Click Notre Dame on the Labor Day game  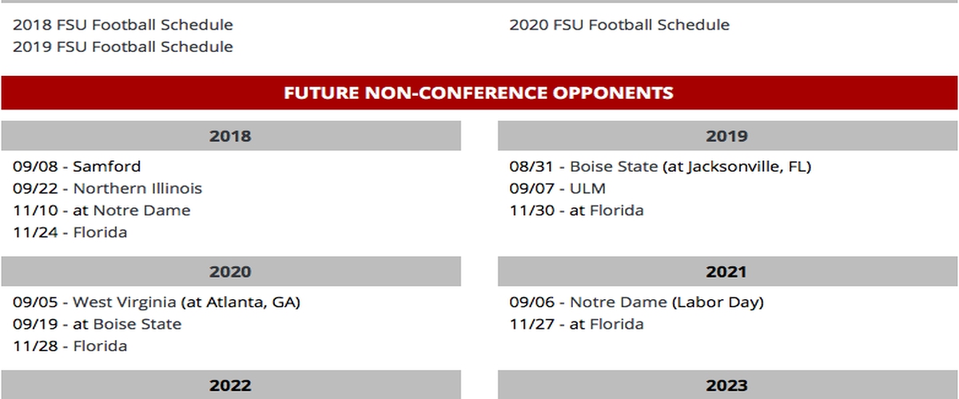coord(619,302)
